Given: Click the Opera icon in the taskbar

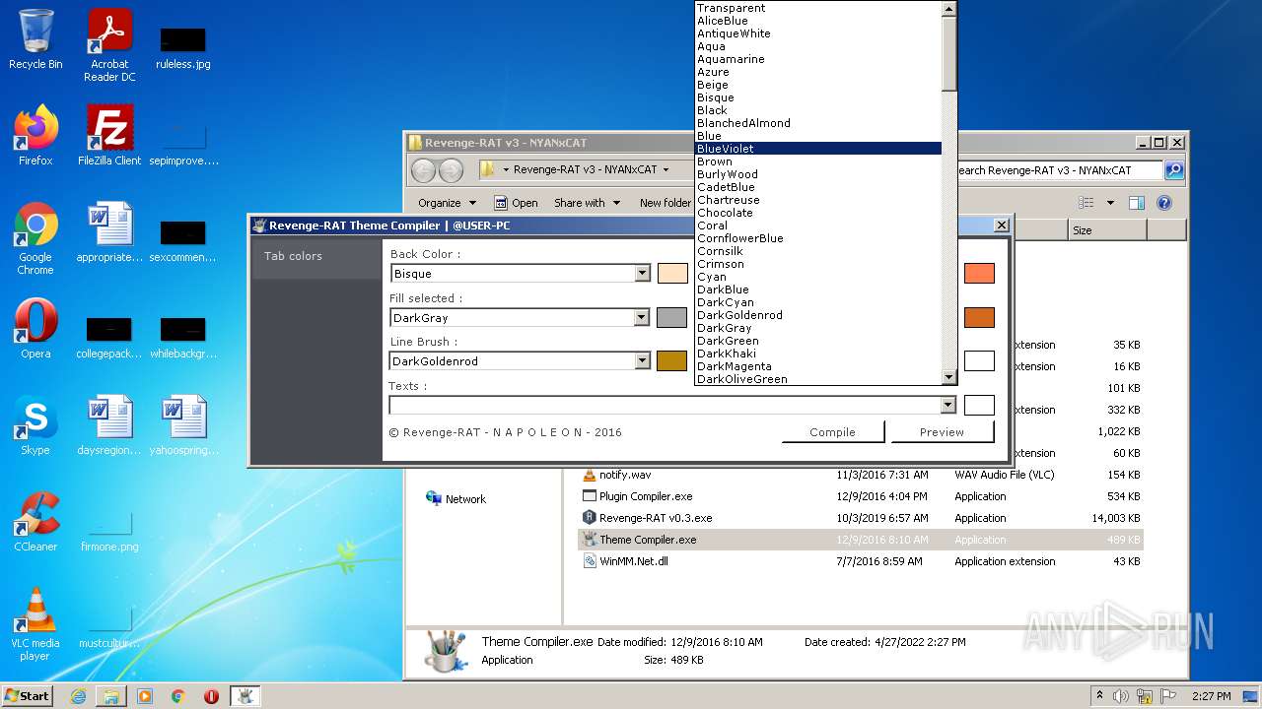Looking at the screenshot, I should tap(211, 696).
